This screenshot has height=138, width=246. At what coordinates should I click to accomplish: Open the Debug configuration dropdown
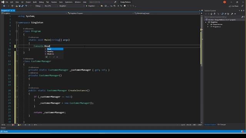pyautogui.click(x=39, y=6)
